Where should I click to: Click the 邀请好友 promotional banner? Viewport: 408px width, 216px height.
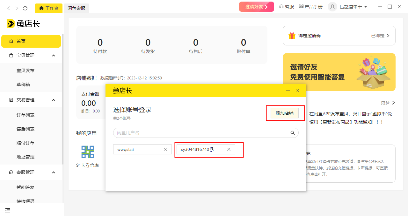pyautogui.click(x=339, y=72)
